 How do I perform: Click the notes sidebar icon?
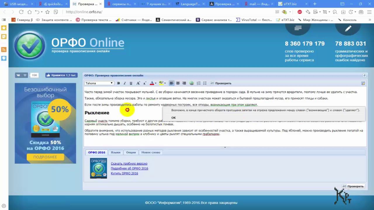tap(4, 37)
